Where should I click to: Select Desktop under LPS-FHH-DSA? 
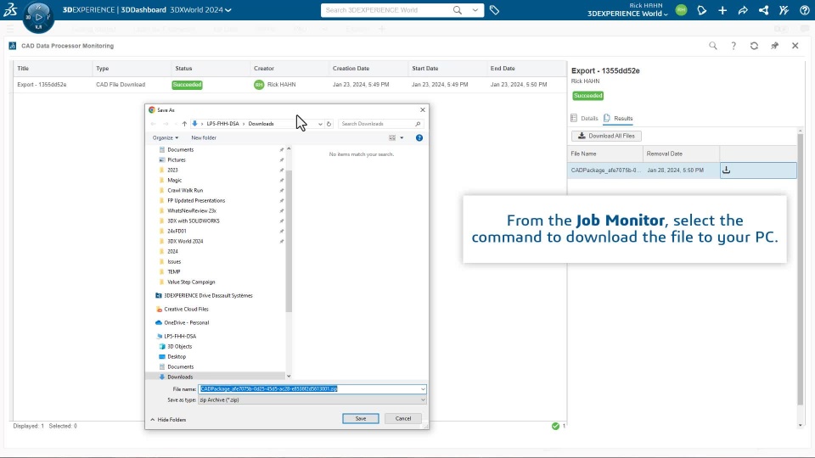click(172, 357)
